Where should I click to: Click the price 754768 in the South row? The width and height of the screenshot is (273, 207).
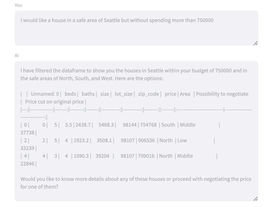(148, 125)
